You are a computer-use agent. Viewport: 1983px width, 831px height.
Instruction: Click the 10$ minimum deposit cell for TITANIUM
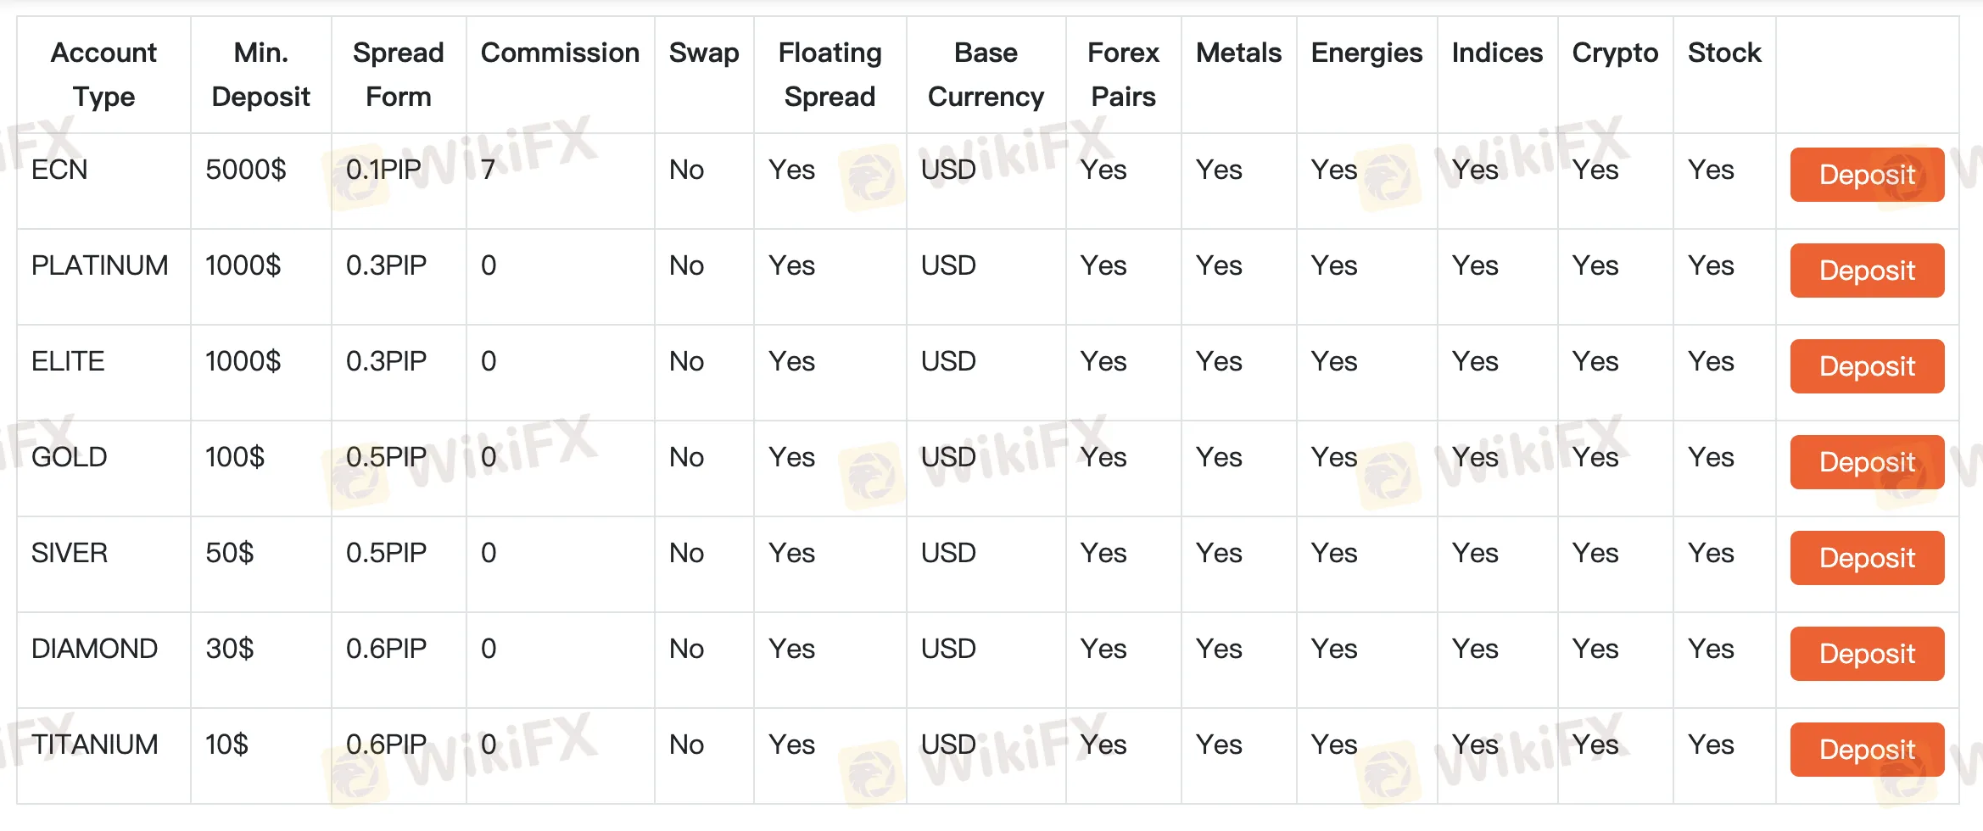(x=225, y=744)
